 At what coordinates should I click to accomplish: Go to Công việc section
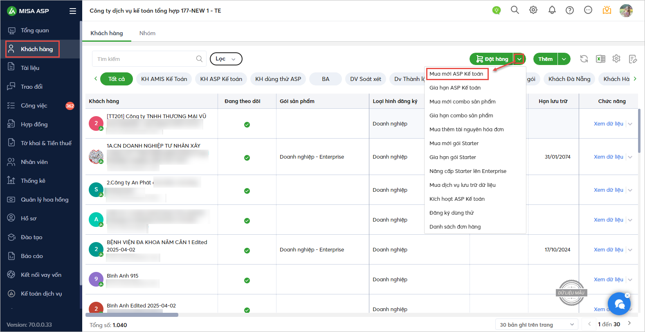pyautogui.click(x=34, y=105)
